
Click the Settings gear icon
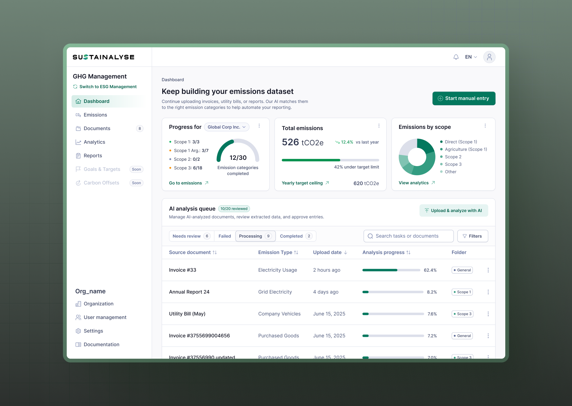coord(78,331)
